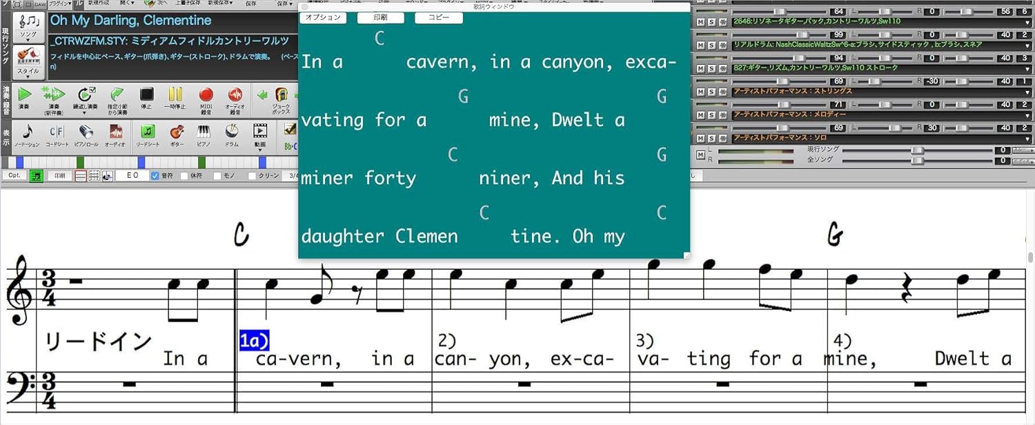Enable the 休符 checkbox

pos(184,176)
